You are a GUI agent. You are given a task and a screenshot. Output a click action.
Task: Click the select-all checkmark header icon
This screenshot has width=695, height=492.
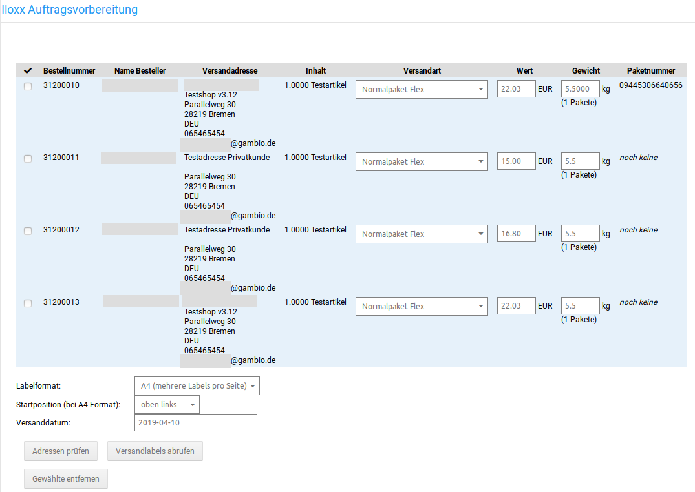coord(27,71)
